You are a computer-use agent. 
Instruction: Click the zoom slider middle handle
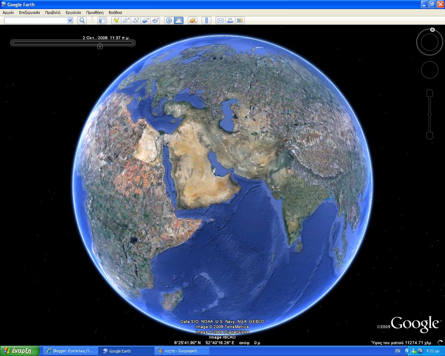pos(430,114)
